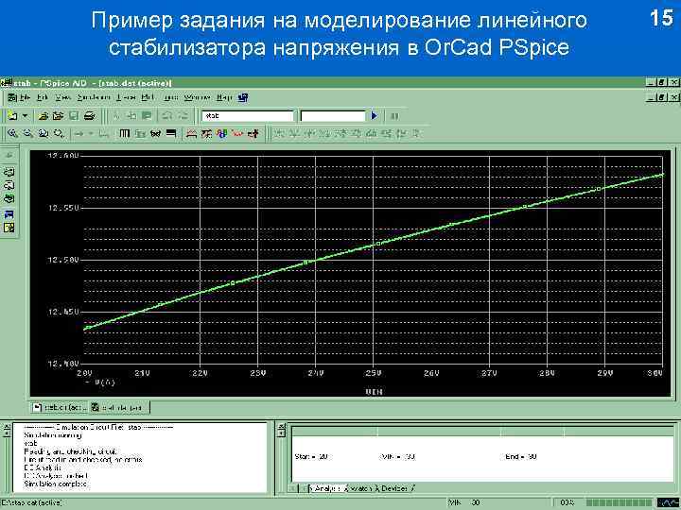
Task: Toggle the Cursor icon on the toolbar
Action: click(x=253, y=133)
